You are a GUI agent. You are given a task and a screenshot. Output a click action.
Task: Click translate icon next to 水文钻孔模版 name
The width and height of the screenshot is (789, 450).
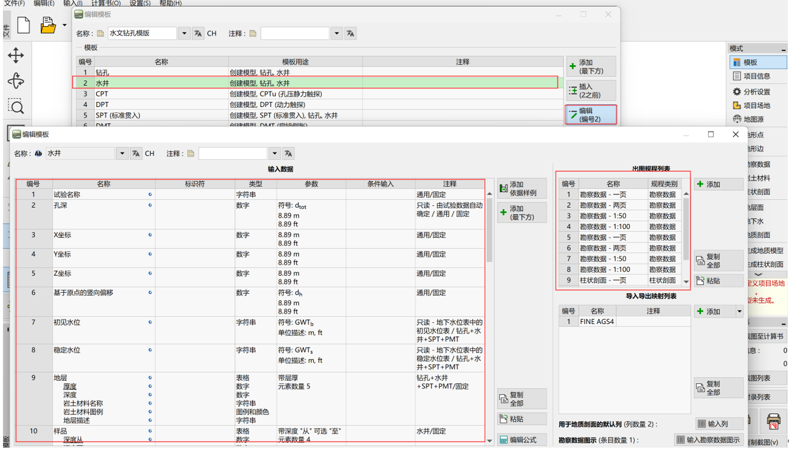pyautogui.click(x=198, y=34)
